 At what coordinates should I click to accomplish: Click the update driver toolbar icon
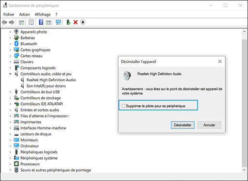(68, 22)
